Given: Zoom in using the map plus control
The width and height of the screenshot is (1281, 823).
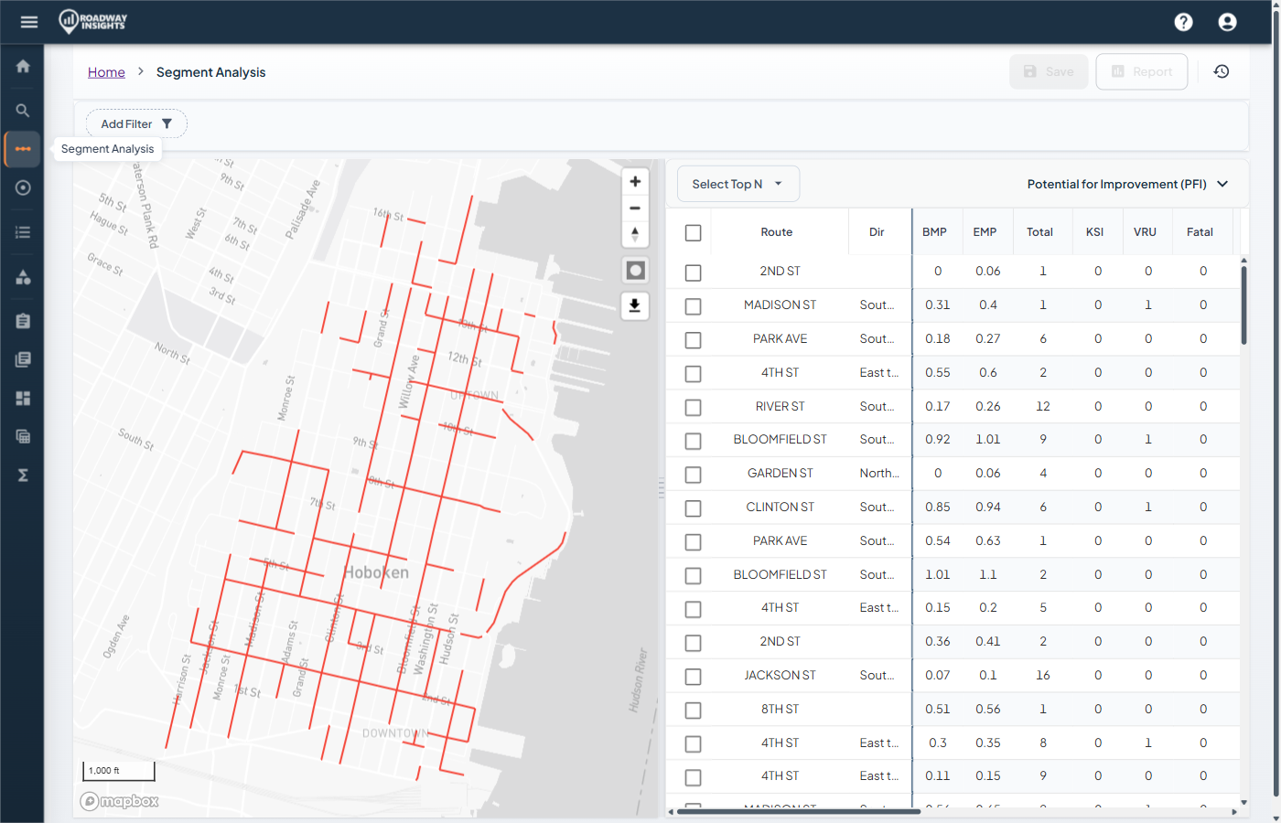Looking at the screenshot, I should pos(635,181).
